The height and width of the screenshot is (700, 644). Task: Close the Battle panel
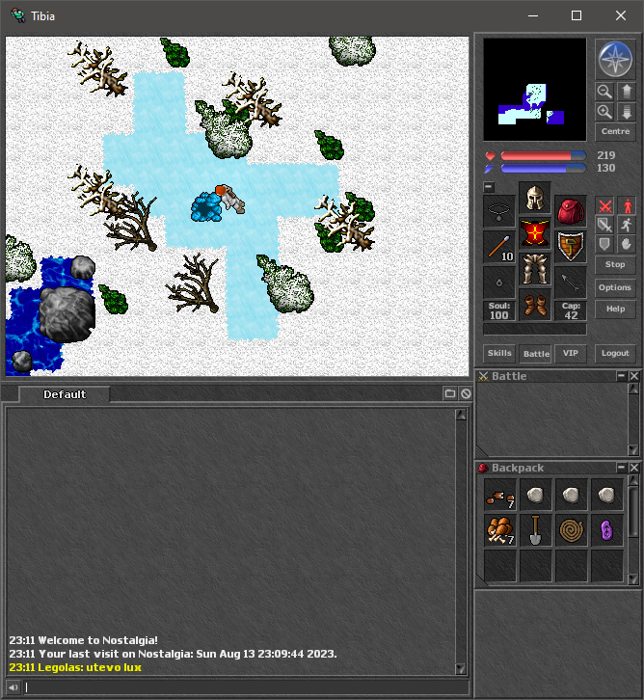click(634, 376)
